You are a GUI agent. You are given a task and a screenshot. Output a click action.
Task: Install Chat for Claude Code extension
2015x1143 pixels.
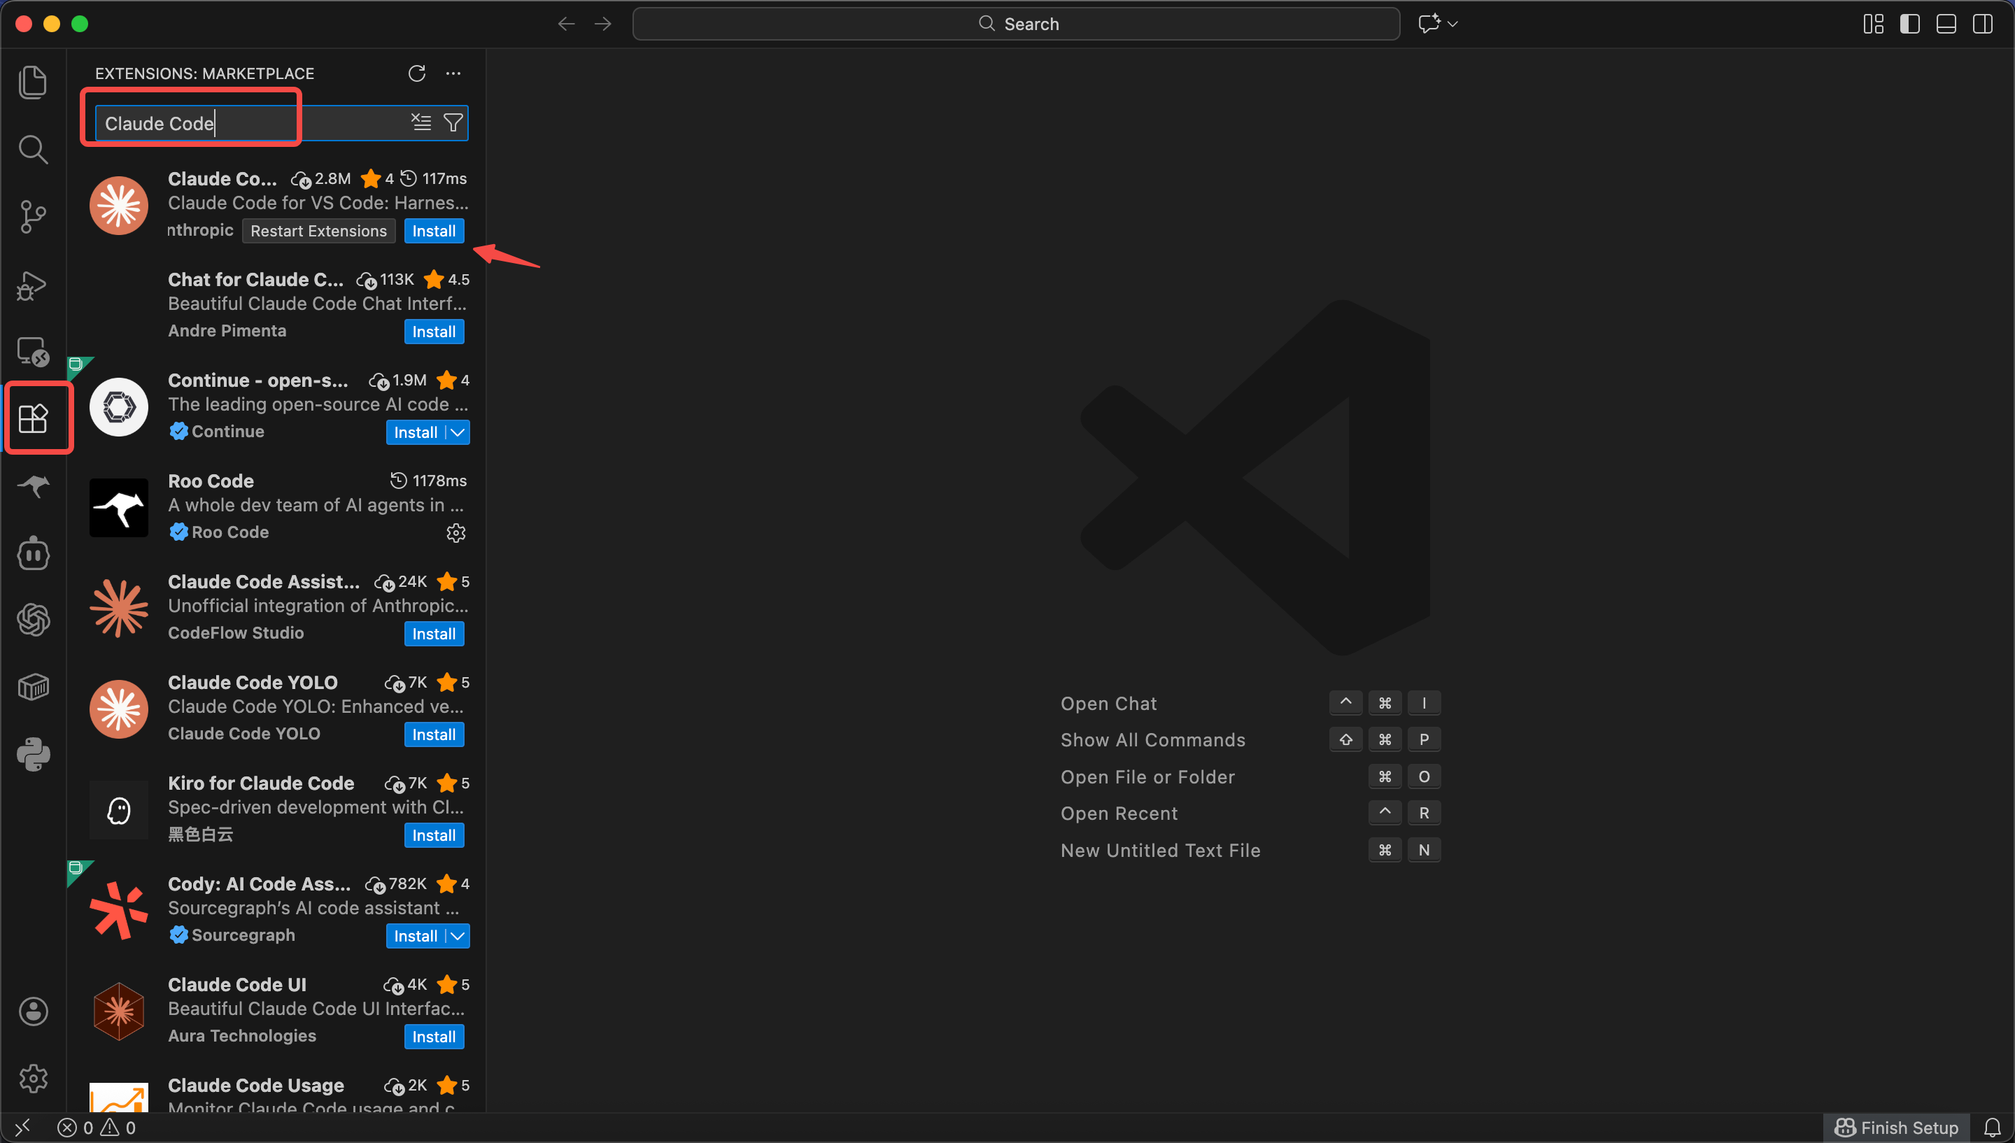[x=434, y=332]
